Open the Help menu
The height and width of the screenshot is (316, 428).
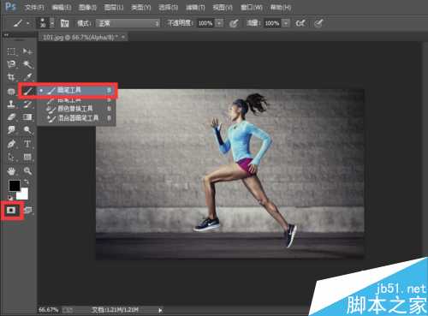coord(281,7)
